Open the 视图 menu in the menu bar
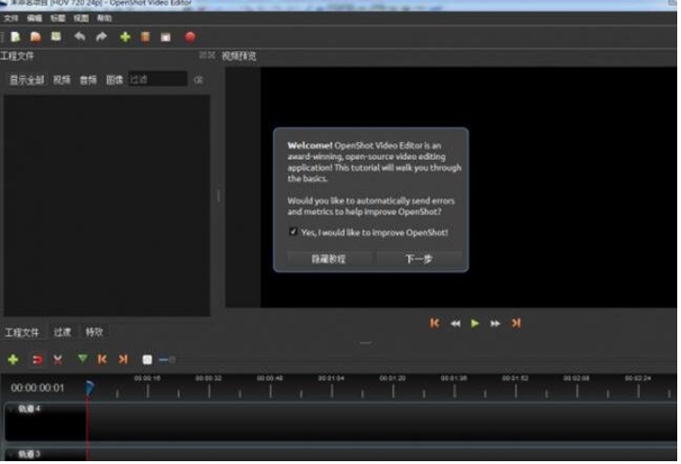This screenshot has width=681, height=464. tap(81, 18)
